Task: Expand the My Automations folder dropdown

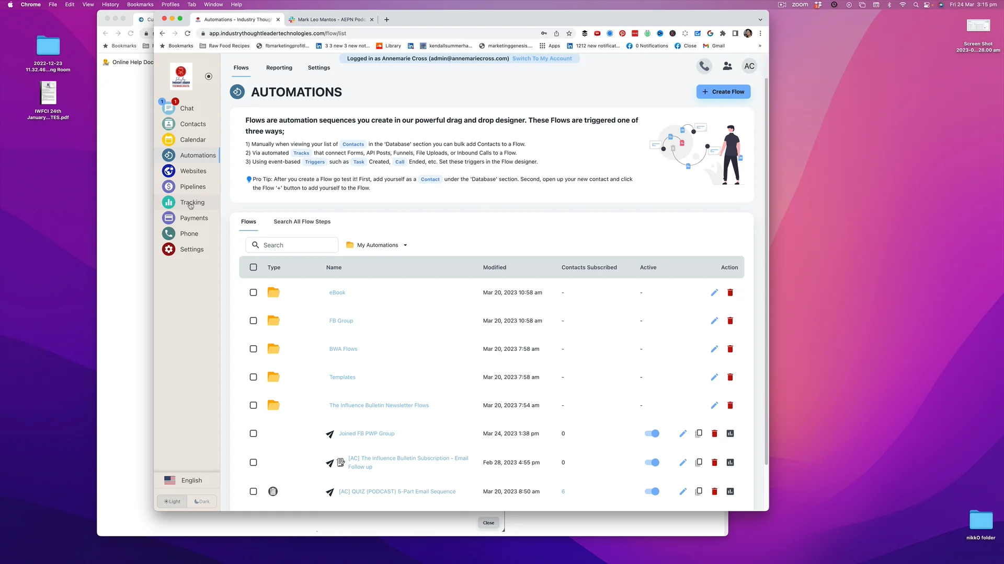Action: pyautogui.click(x=376, y=245)
